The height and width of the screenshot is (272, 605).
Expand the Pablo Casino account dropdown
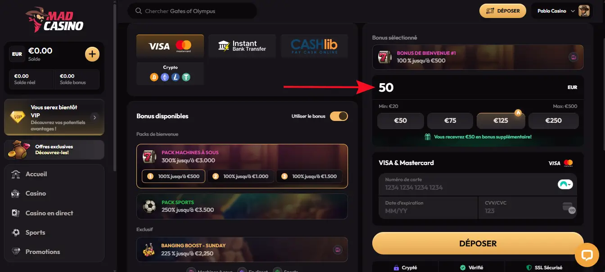click(x=573, y=11)
